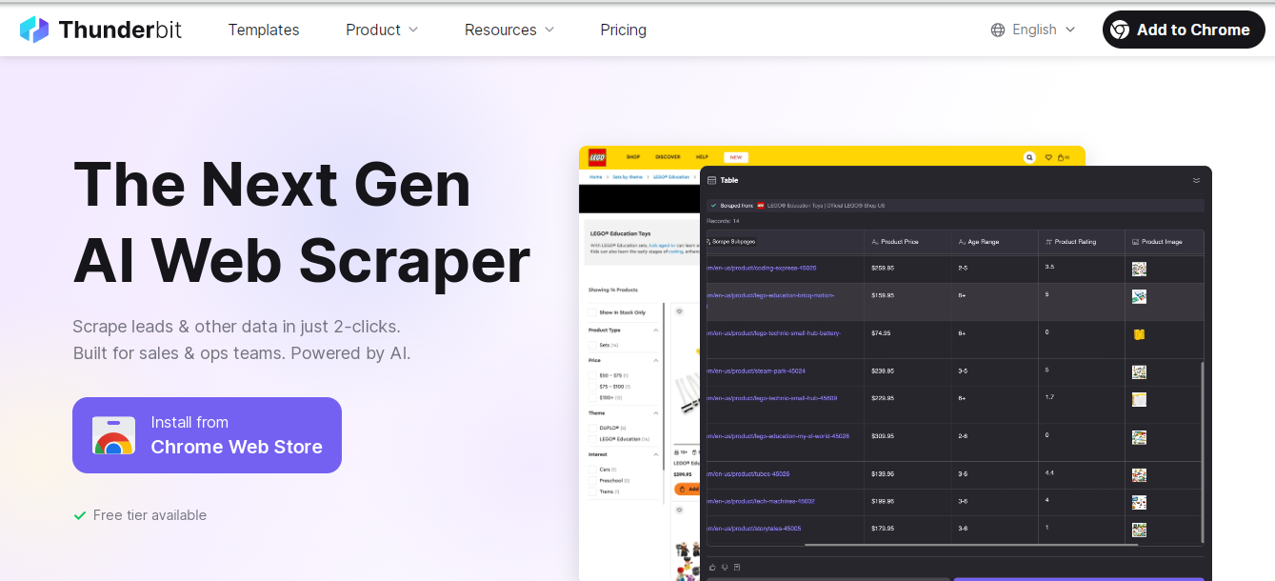This screenshot has height=581, width=1275.
Task: Collapse the Table panel with double chevron
Action: (1196, 180)
